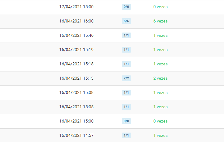
Task: Open '1 vezes' link for 15:05 entry
Action: point(160,107)
